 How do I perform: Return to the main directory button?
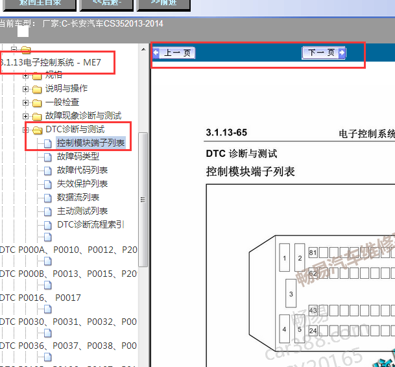(40, 5)
